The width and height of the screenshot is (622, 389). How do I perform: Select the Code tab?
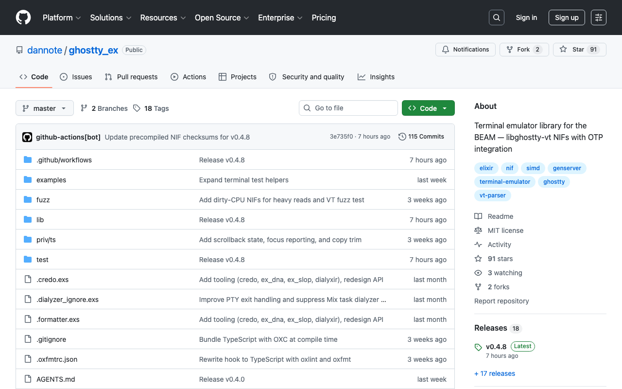[x=34, y=77]
